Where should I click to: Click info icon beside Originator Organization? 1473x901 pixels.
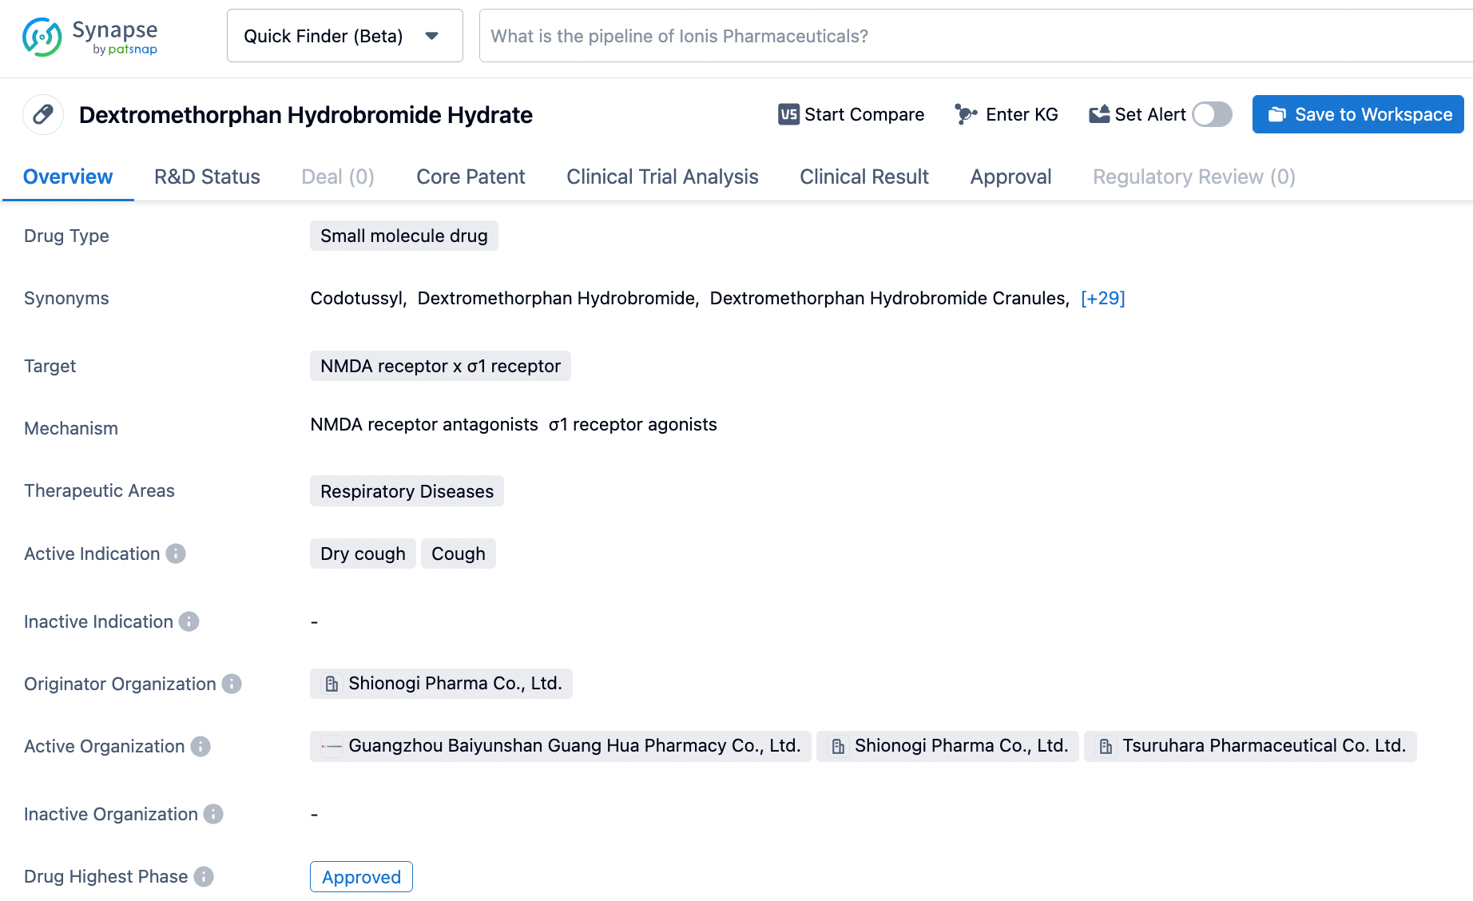pos(232,684)
